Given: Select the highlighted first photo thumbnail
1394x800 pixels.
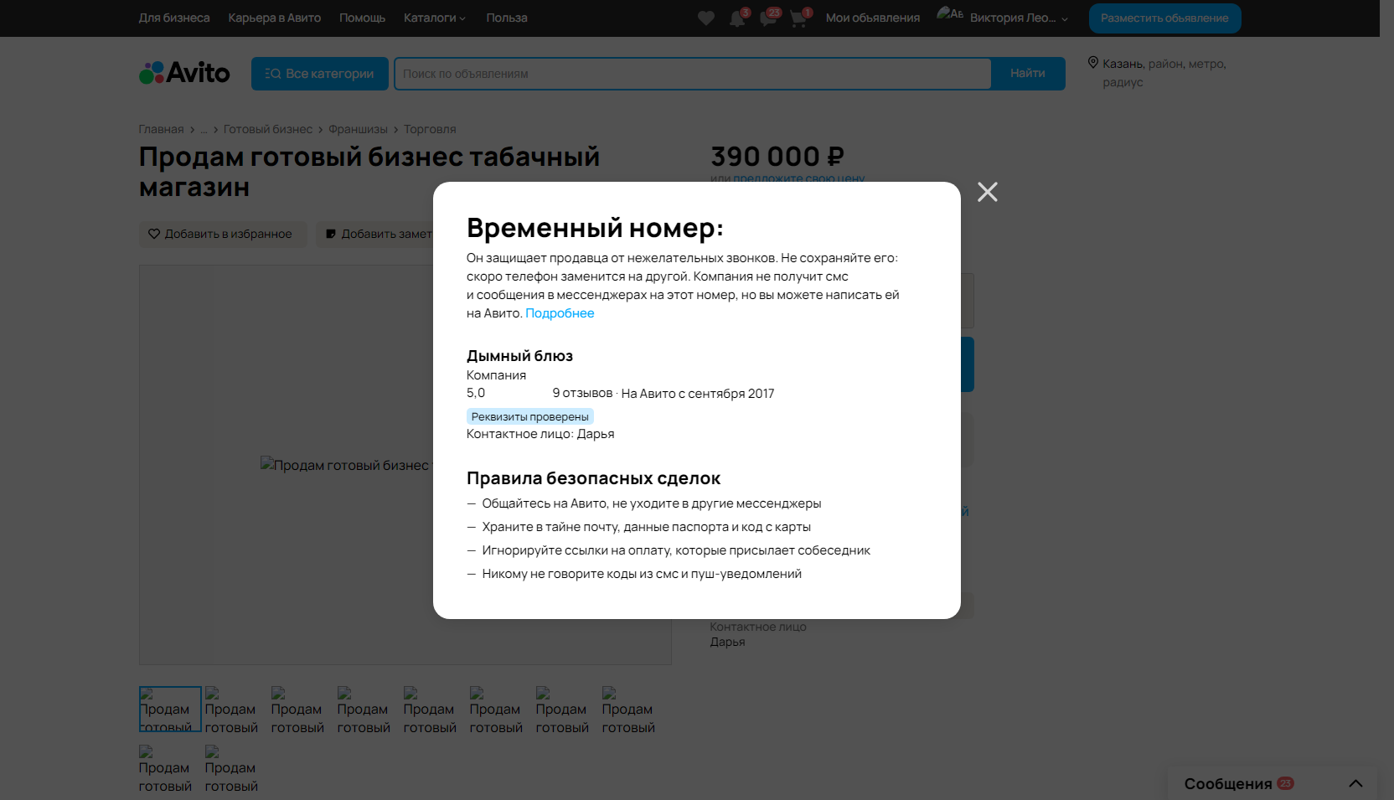Looking at the screenshot, I should 170,709.
